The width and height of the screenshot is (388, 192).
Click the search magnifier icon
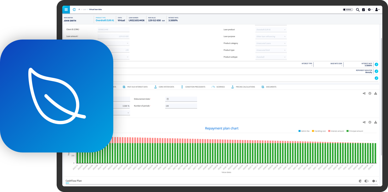click(x=358, y=10)
